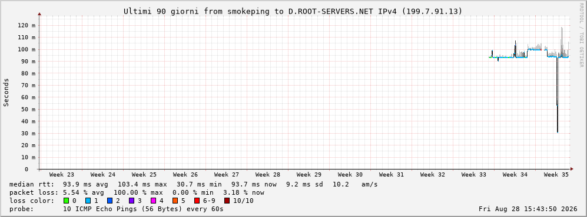
Task: Click the RRDTOOL / TOBI OETIKER watermark
Action: [581, 35]
